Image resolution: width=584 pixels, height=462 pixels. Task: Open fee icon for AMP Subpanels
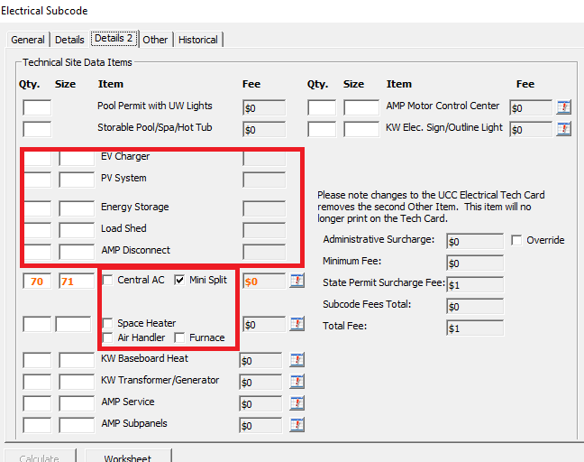[x=297, y=425]
